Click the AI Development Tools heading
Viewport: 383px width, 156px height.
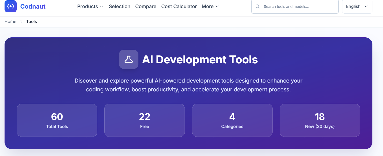click(200, 60)
